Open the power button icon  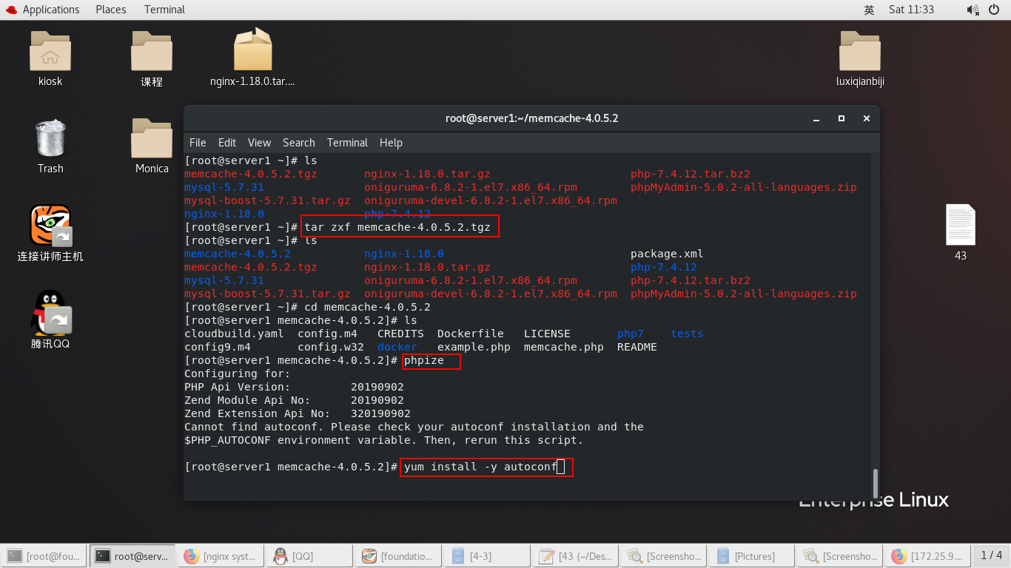tap(993, 10)
